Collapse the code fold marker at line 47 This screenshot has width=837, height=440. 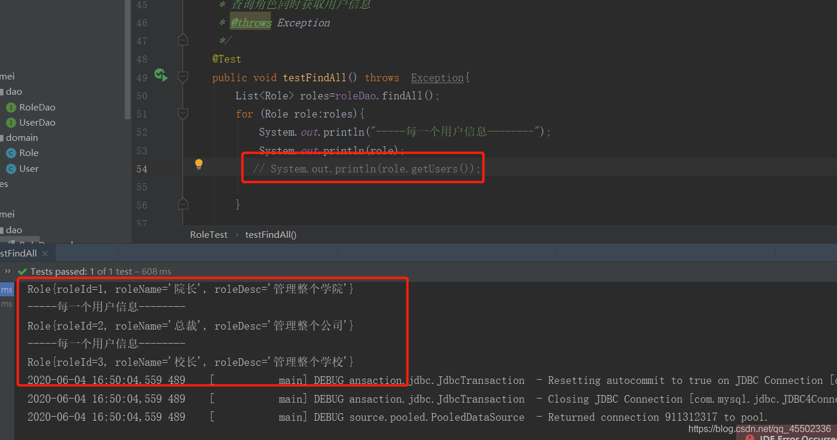(183, 40)
